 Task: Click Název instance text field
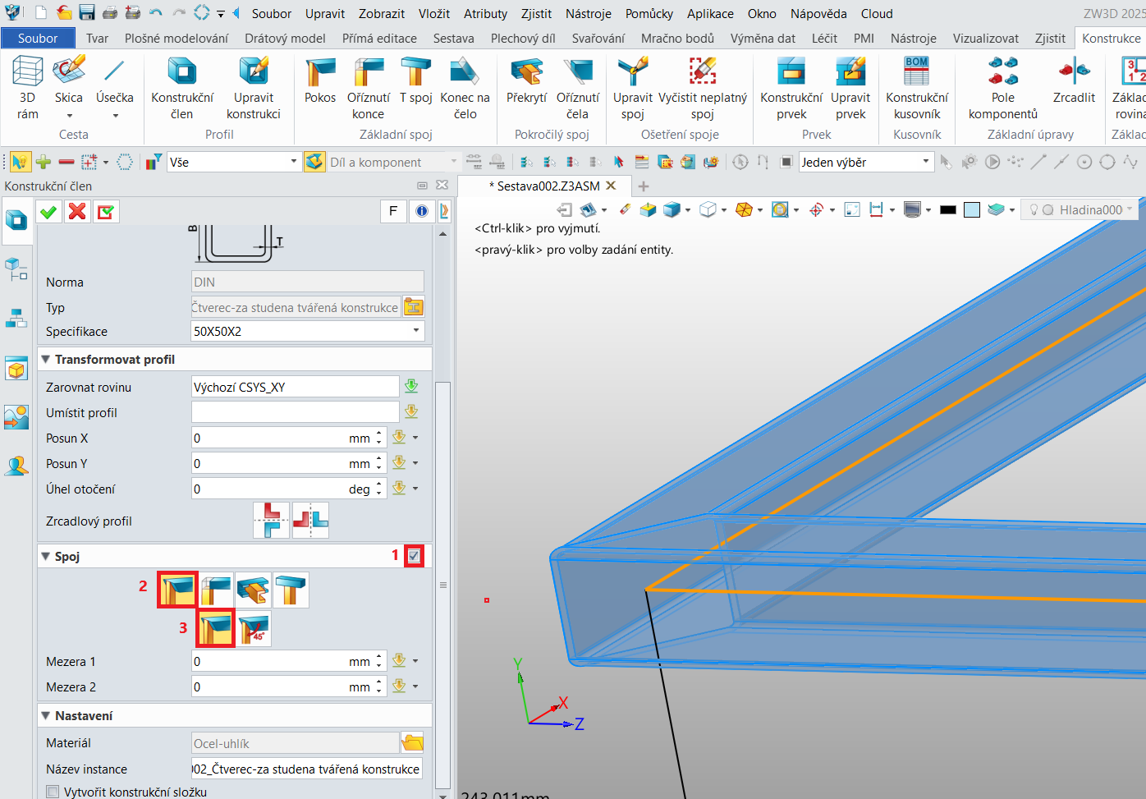307,769
